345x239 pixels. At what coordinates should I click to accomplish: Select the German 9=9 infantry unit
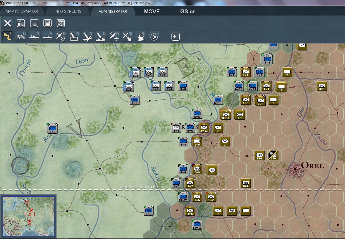[232, 72]
